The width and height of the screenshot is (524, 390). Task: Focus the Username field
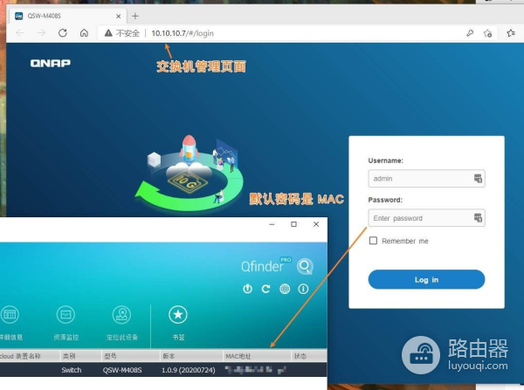coord(426,178)
